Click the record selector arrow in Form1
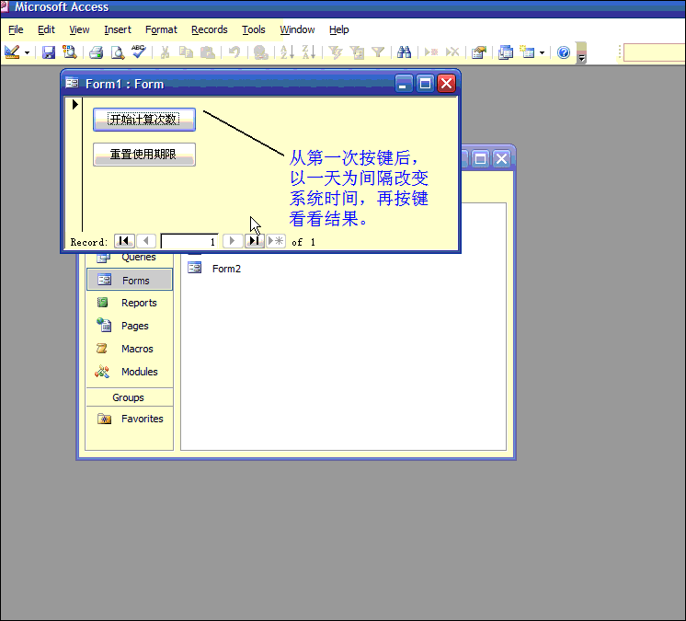686x621 pixels. (x=74, y=105)
